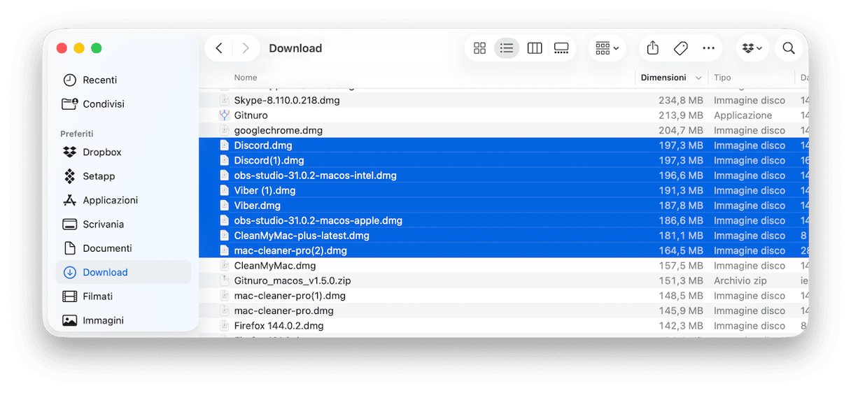Screen dimensions: 851x393
Task: Click the Applicazioni icon in sidebar
Action: click(69, 200)
